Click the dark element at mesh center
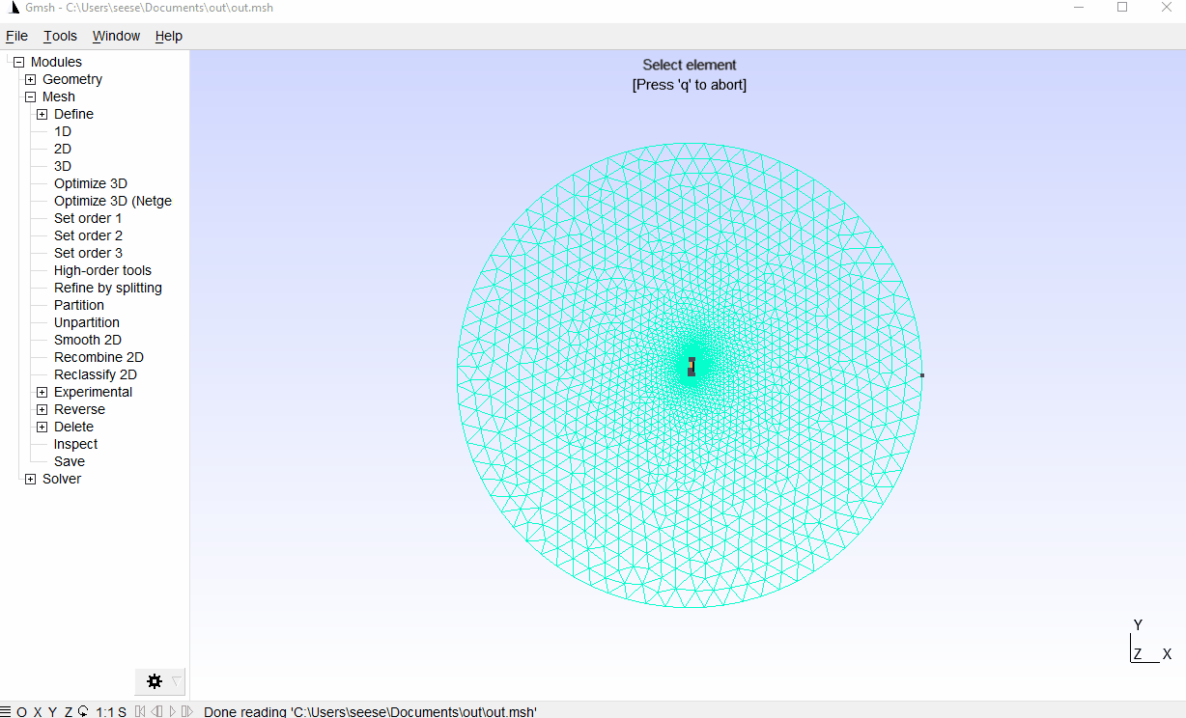1186x718 pixels. pyautogui.click(x=692, y=367)
